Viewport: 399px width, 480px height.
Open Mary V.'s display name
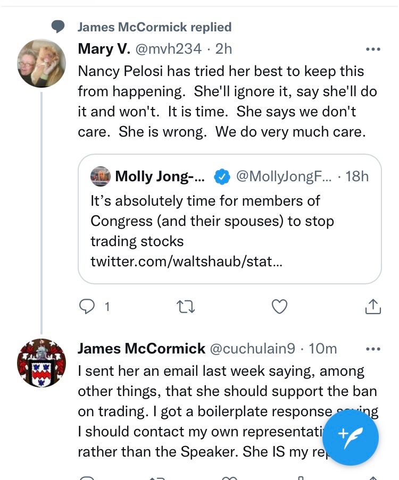(x=104, y=49)
